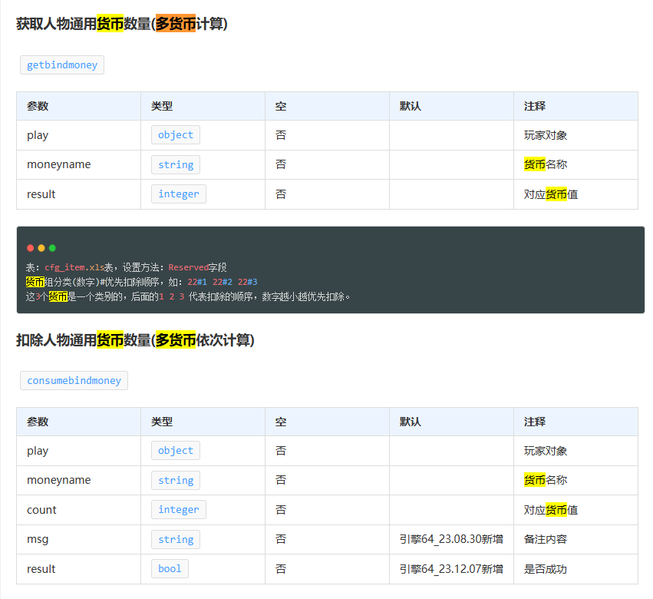The image size is (653, 599).
Task: Click the 引擎64_23.08.30新增 default cell
Action: pyautogui.click(x=451, y=540)
